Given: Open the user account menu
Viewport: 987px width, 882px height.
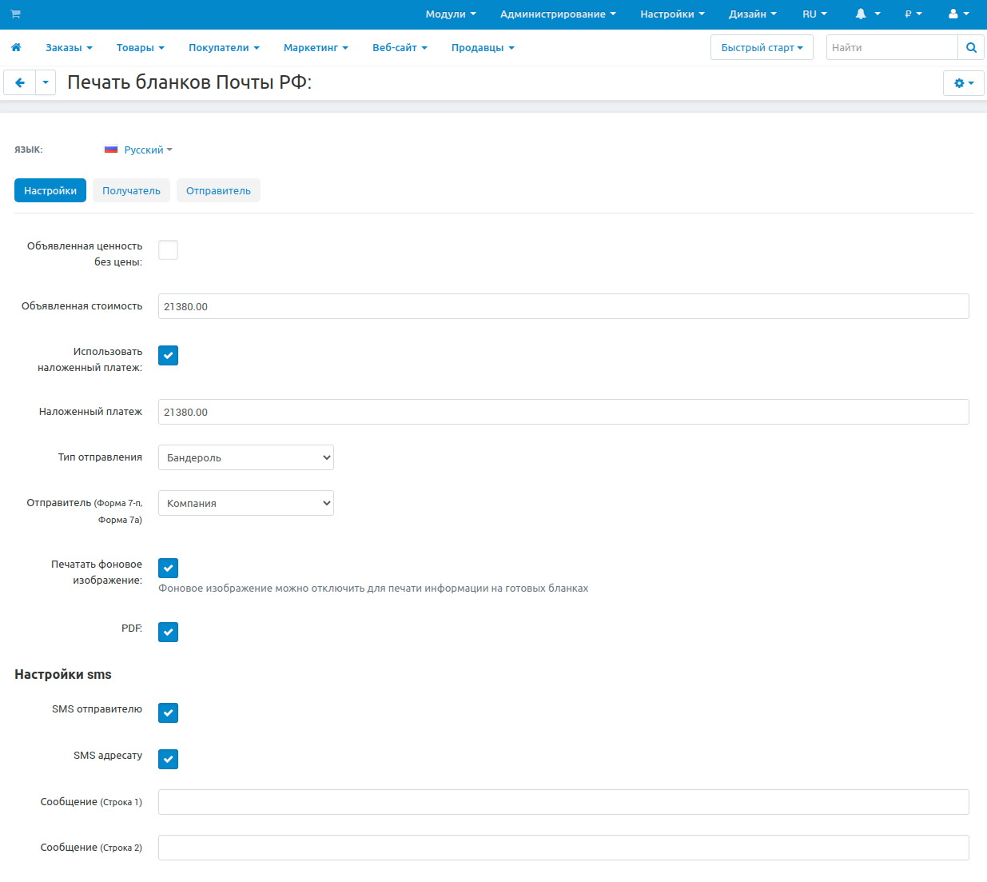Looking at the screenshot, I should coord(958,14).
